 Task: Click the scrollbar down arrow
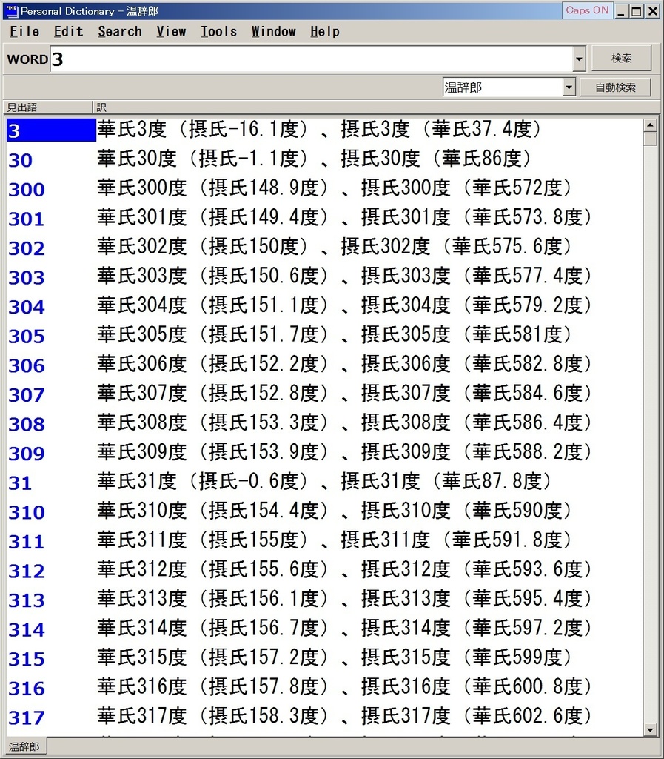pos(651,729)
